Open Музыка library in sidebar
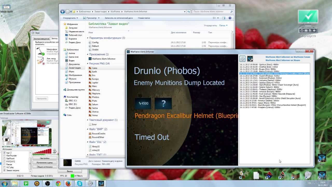The width and height of the screenshot is (332, 187). click(x=70, y=79)
